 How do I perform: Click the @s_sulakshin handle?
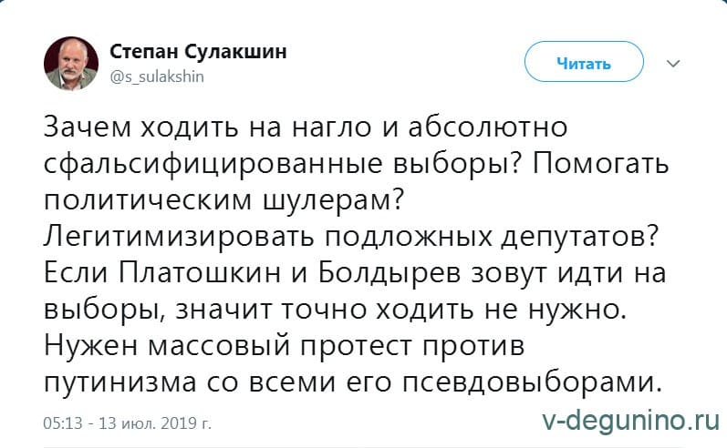(158, 77)
